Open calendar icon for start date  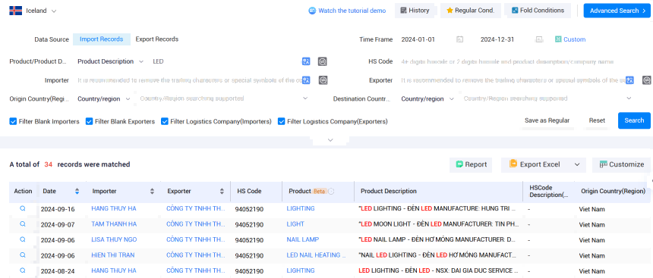[x=459, y=39]
